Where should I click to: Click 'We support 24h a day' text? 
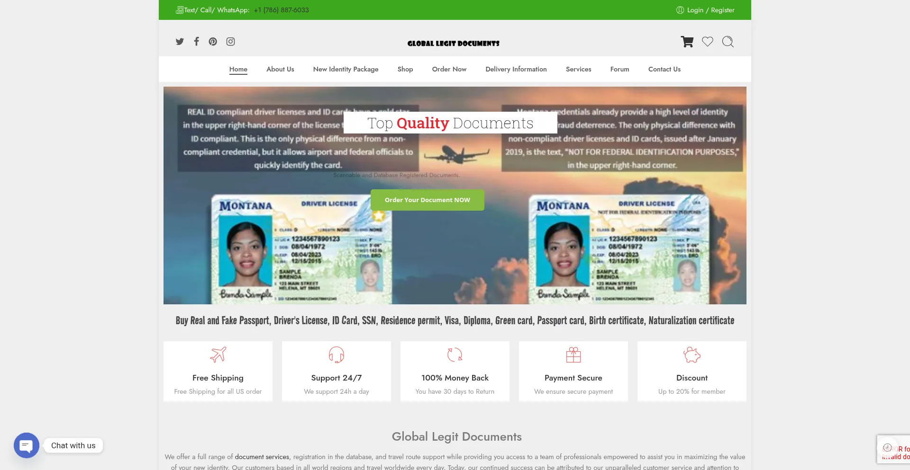click(337, 391)
